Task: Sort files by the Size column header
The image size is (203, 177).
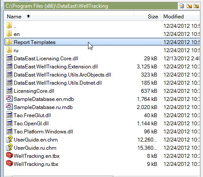Action: (x=147, y=17)
